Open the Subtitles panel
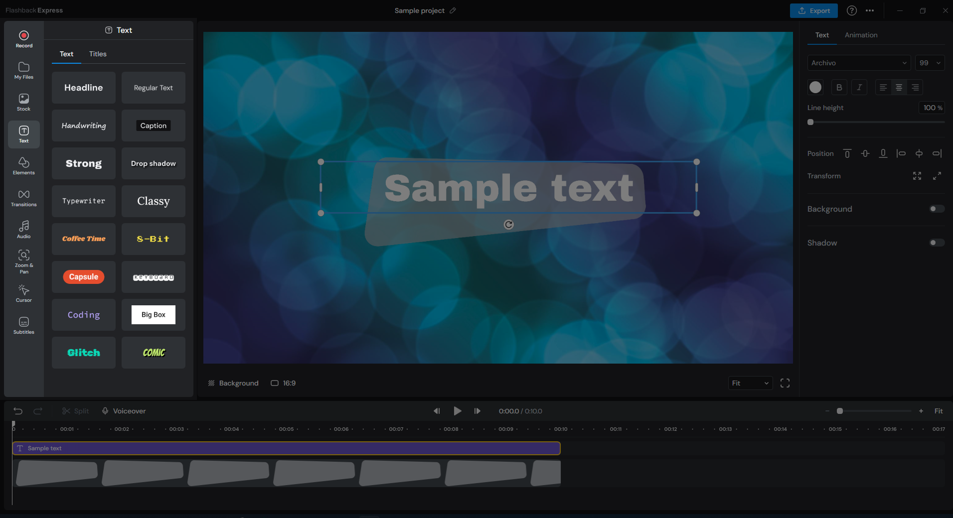 [24, 325]
